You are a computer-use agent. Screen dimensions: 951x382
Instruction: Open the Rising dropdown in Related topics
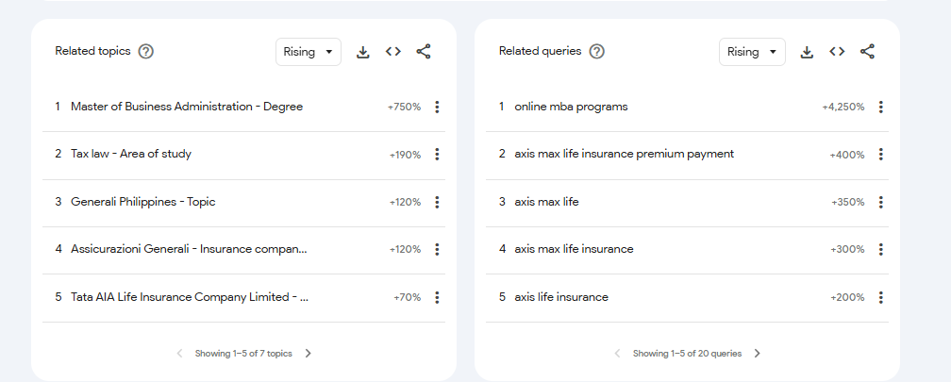click(309, 52)
